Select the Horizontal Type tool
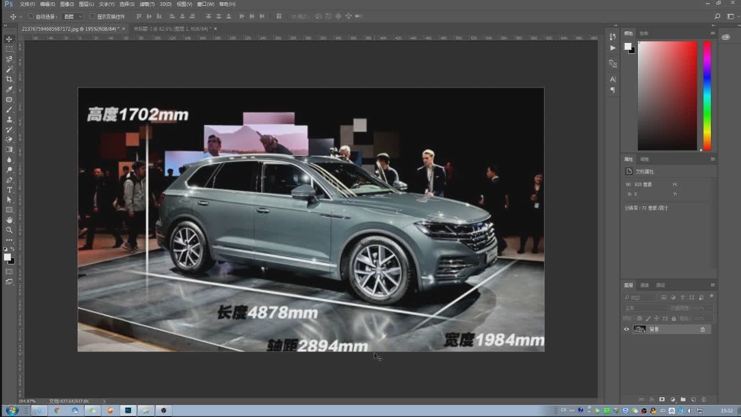The height and width of the screenshot is (417, 741). [x=9, y=190]
